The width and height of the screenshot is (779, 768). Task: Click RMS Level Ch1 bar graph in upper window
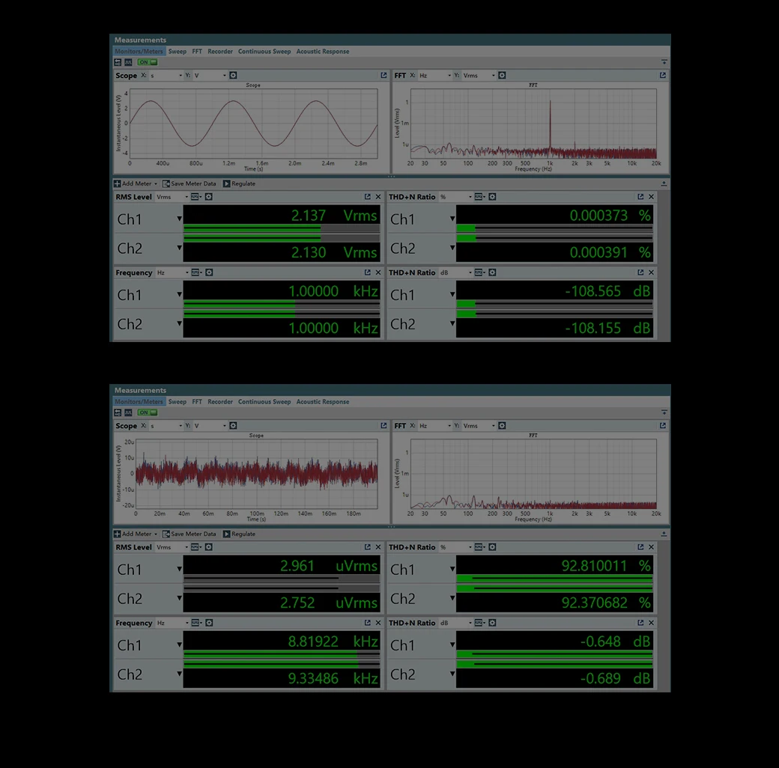pyautogui.click(x=282, y=228)
